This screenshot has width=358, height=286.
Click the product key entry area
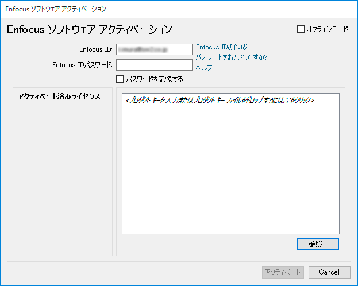pos(230,164)
